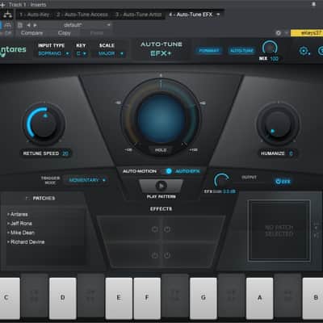323x323 pixels.
Task: Toggle the Hold button under the XY pad
Action: click(x=161, y=150)
